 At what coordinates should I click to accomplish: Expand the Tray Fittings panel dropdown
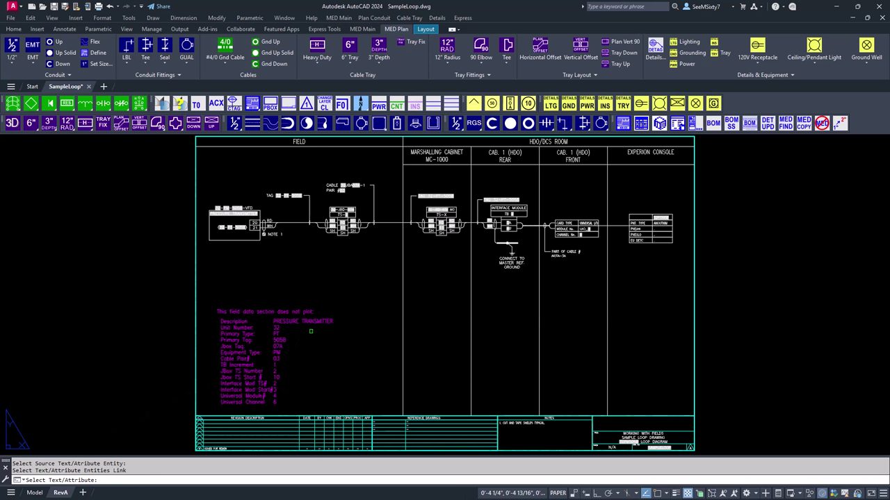pyautogui.click(x=473, y=75)
